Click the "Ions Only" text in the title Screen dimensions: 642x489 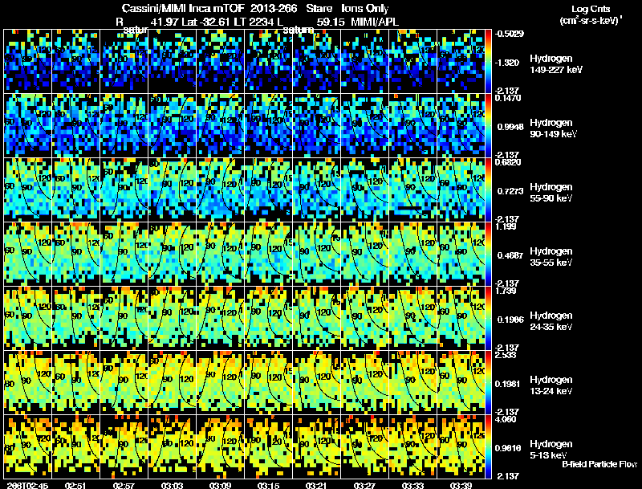click(365, 9)
